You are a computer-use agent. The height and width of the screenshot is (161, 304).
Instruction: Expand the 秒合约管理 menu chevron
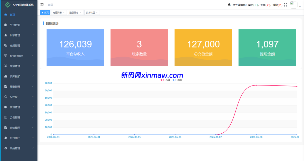(x=33, y=56)
